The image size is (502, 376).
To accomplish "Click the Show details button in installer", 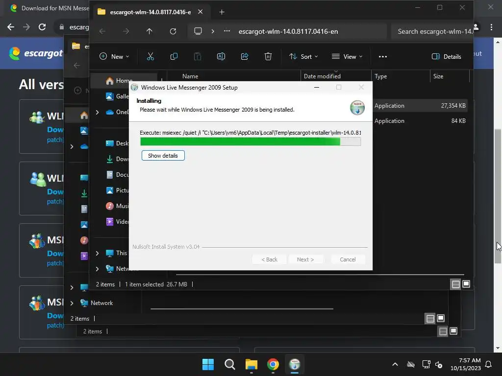I will point(163,156).
